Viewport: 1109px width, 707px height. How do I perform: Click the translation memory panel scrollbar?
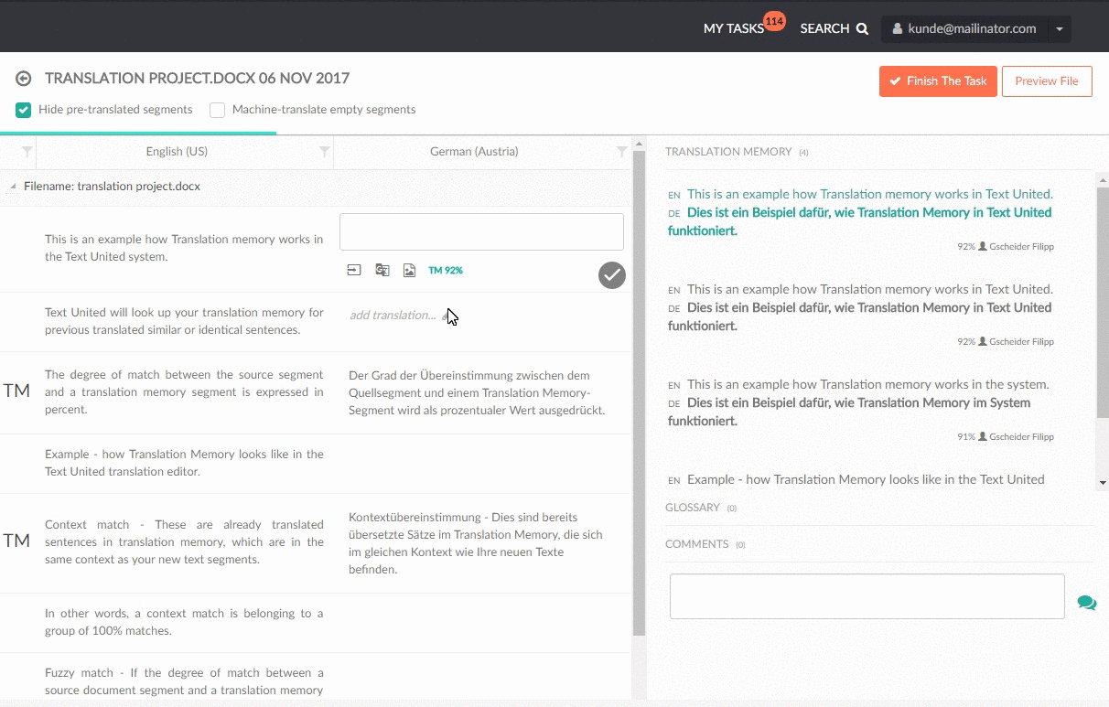(x=1103, y=302)
